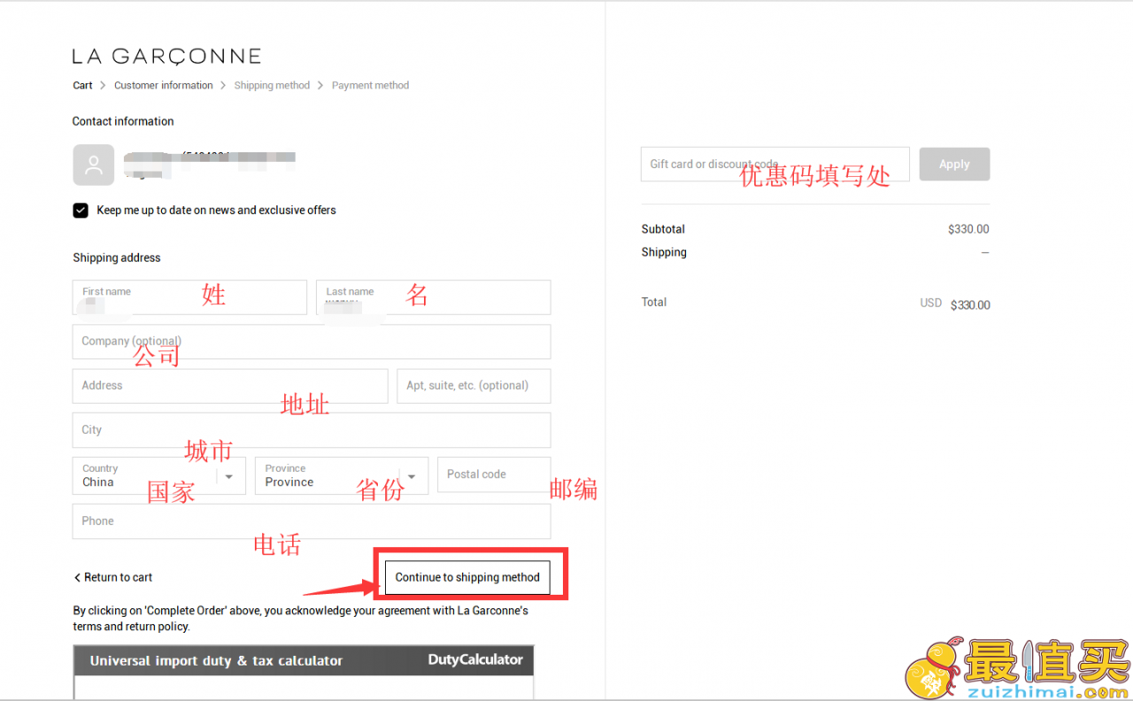
Task: Click the Phone input field
Action: click(x=312, y=521)
